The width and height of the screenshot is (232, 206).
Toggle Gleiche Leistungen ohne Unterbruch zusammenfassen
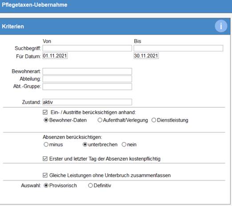(45, 175)
